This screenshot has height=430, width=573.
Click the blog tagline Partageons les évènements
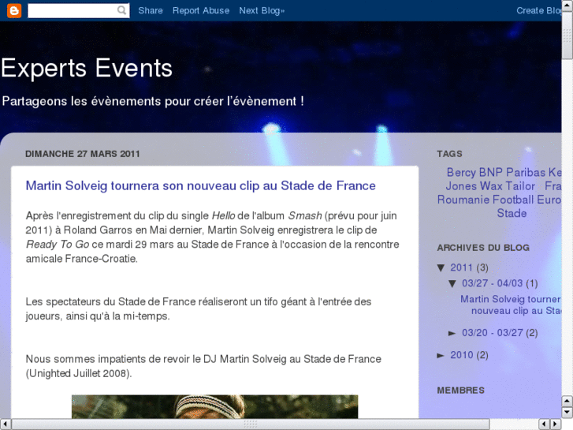[153, 101]
